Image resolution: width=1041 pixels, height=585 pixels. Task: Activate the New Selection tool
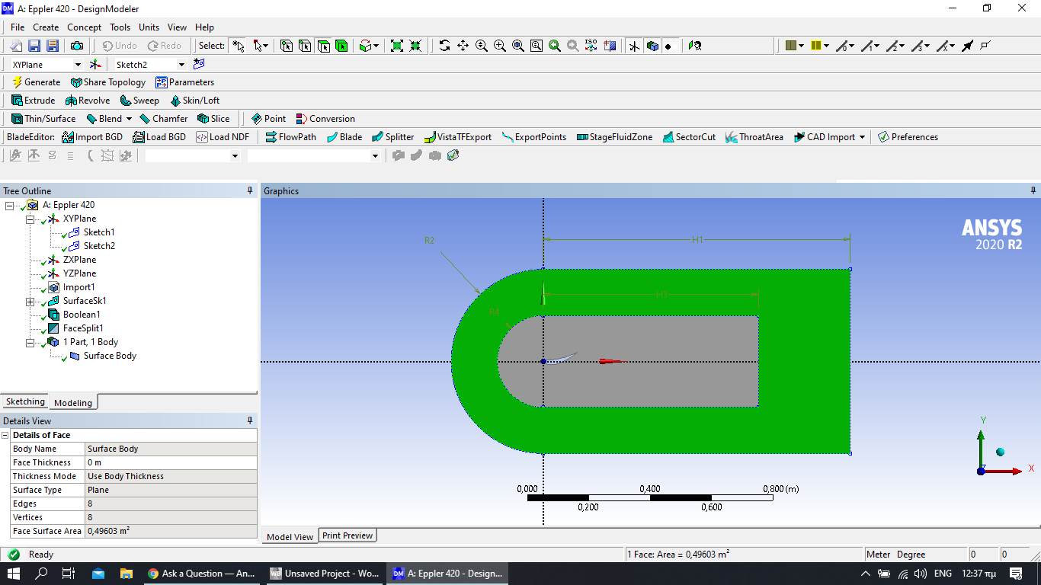[x=239, y=46]
